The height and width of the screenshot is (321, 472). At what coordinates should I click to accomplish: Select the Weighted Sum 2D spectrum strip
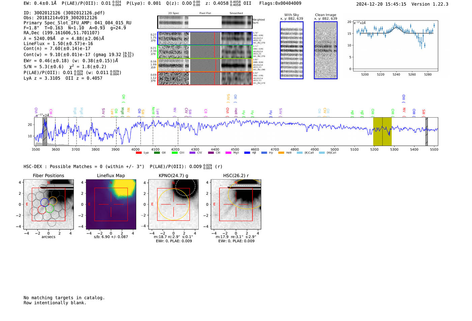205,22
